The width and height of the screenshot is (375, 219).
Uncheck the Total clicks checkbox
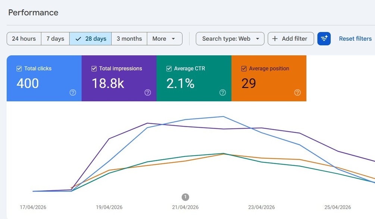[19, 69]
